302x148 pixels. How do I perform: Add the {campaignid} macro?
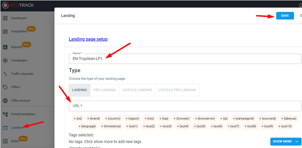coord(244,119)
